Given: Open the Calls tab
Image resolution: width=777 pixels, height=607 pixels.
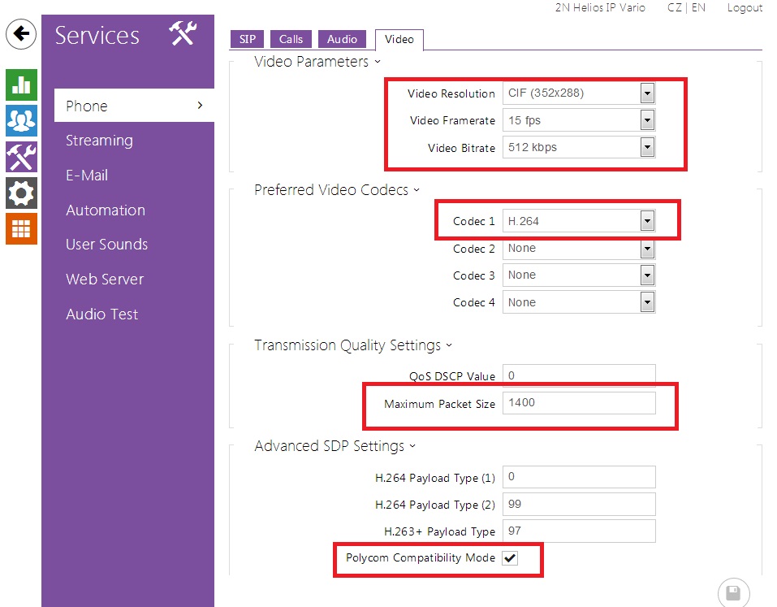Looking at the screenshot, I should (291, 39).
